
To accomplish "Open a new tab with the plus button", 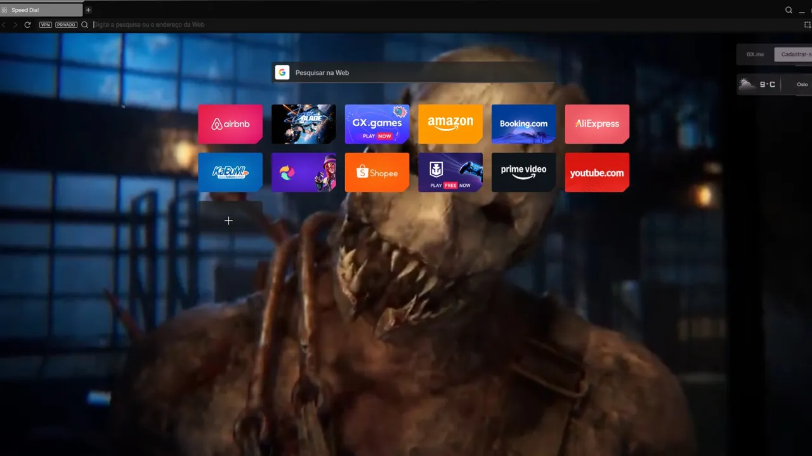I will 88,10.
